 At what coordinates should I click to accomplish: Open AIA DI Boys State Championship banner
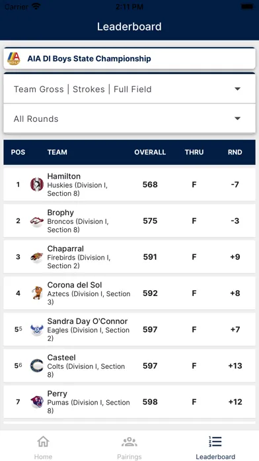coord(129,58)
